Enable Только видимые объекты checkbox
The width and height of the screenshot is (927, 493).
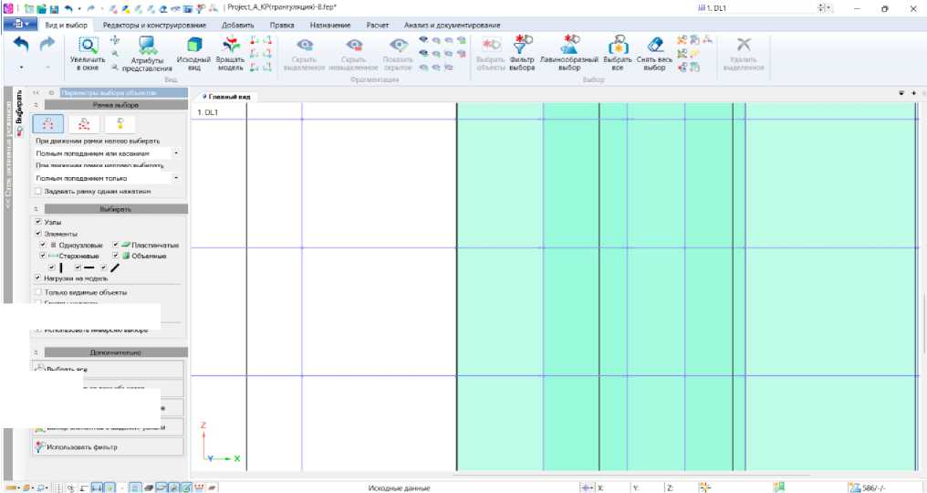(38, 292)
